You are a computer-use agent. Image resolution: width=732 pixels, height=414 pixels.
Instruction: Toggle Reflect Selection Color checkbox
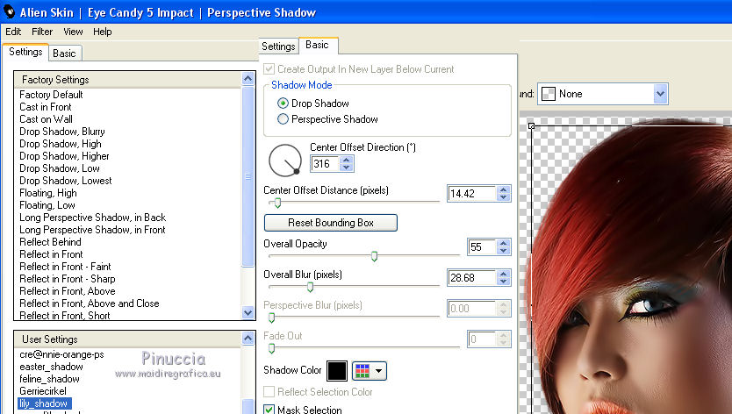(269, 391)
